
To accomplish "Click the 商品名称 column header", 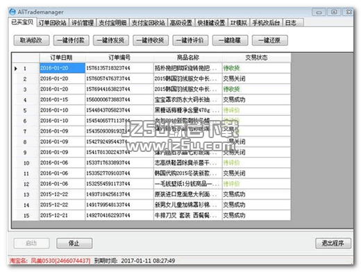I will (x=188, y=58).
